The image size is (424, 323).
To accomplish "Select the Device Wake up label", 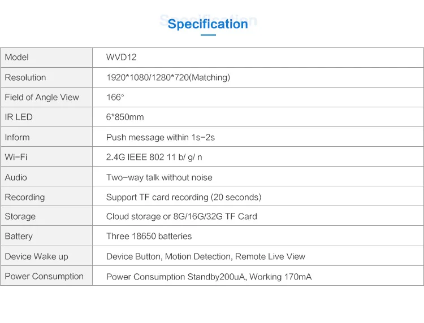I will point(36,257).
